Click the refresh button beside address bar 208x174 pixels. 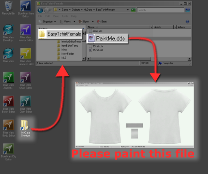click(x=133, y=10)
